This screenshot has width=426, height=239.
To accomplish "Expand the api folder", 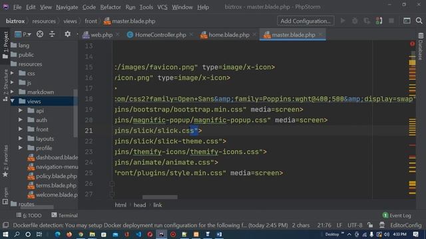I will pos(21,111).
